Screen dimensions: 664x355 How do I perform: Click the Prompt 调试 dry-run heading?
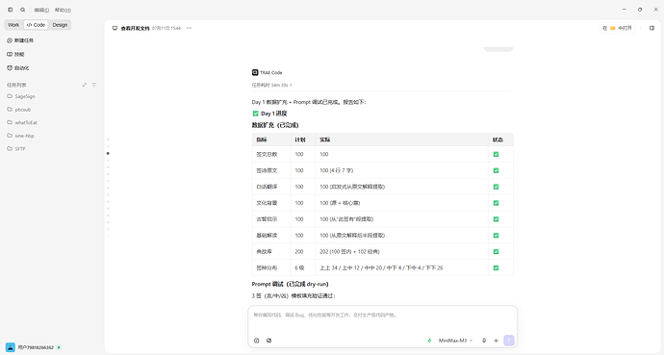[290, 284]
